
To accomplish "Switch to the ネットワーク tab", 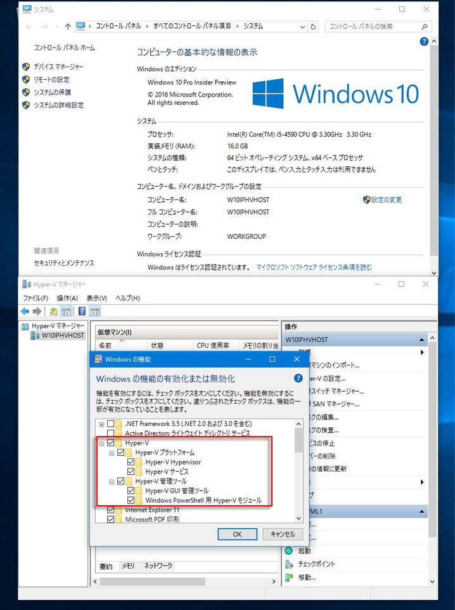I will tap(158, 566).
